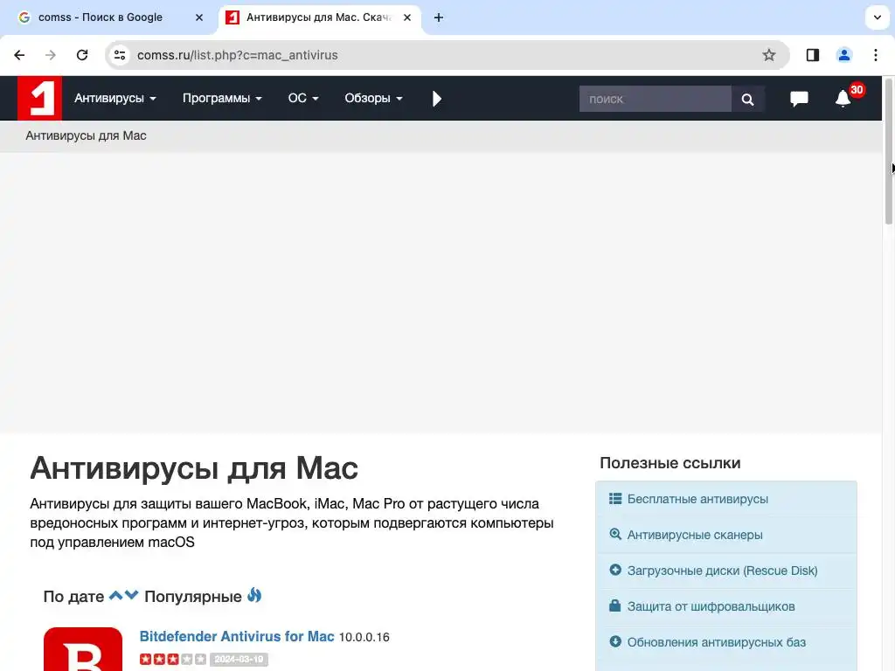This screenshot has width=895, height=671.
Task: Click the version number 10.0.0.16
Action: (364, 637)
